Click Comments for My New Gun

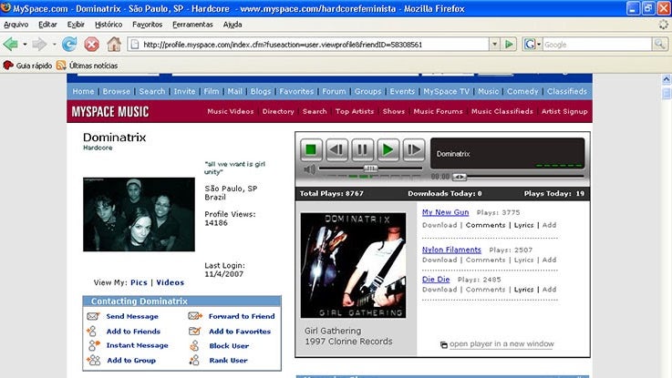(486, 225)
